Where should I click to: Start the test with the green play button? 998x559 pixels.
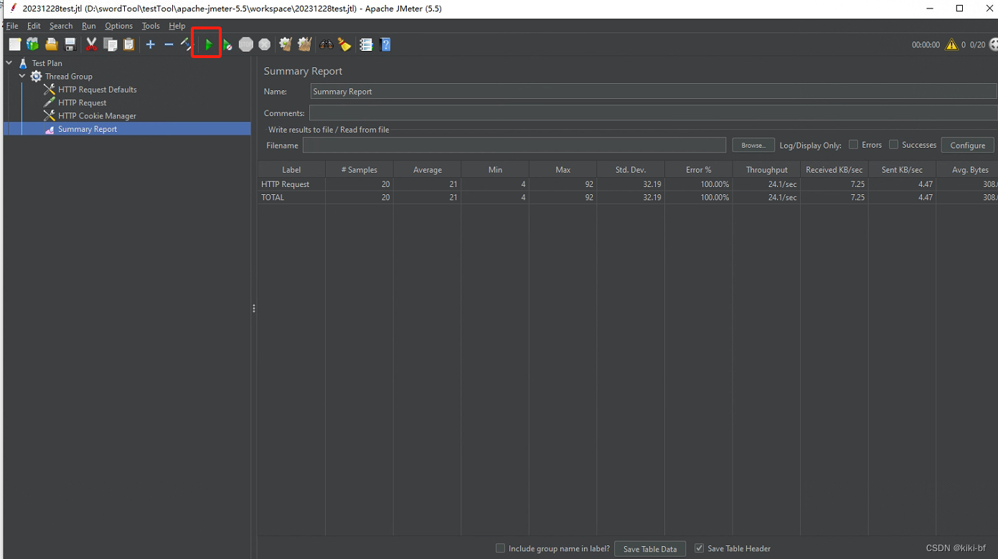click(208, 44)
